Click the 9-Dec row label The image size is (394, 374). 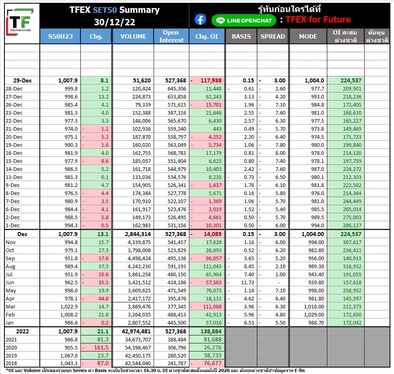13,185
